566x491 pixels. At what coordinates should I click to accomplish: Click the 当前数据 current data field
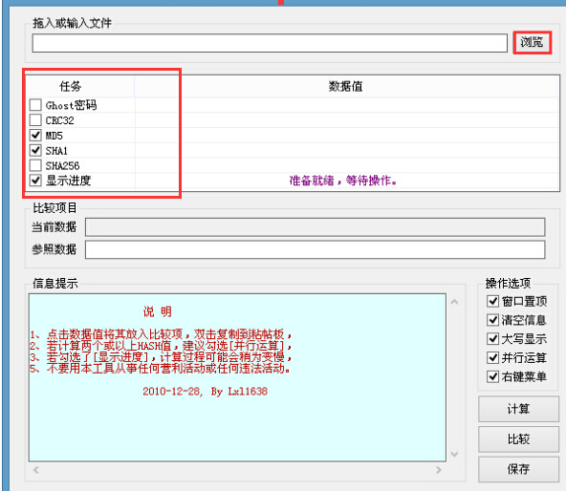(x=315, y=227)
